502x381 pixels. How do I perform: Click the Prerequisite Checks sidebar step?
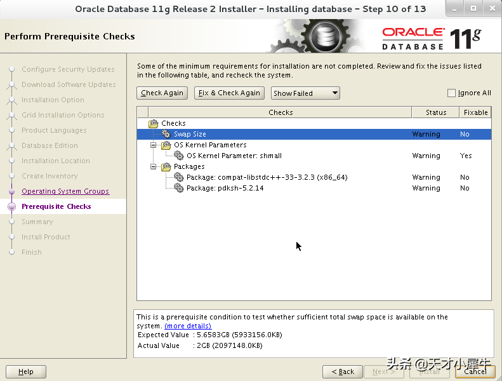click(56, 206)
